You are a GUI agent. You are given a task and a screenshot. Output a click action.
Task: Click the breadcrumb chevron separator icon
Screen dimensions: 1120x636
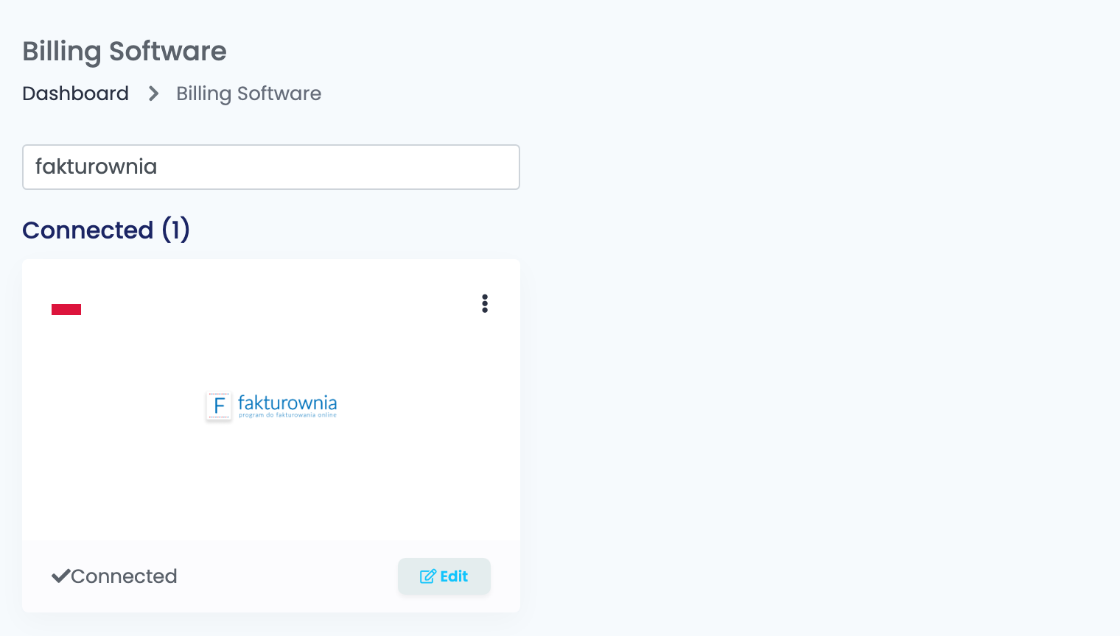(x=153, y=93)
